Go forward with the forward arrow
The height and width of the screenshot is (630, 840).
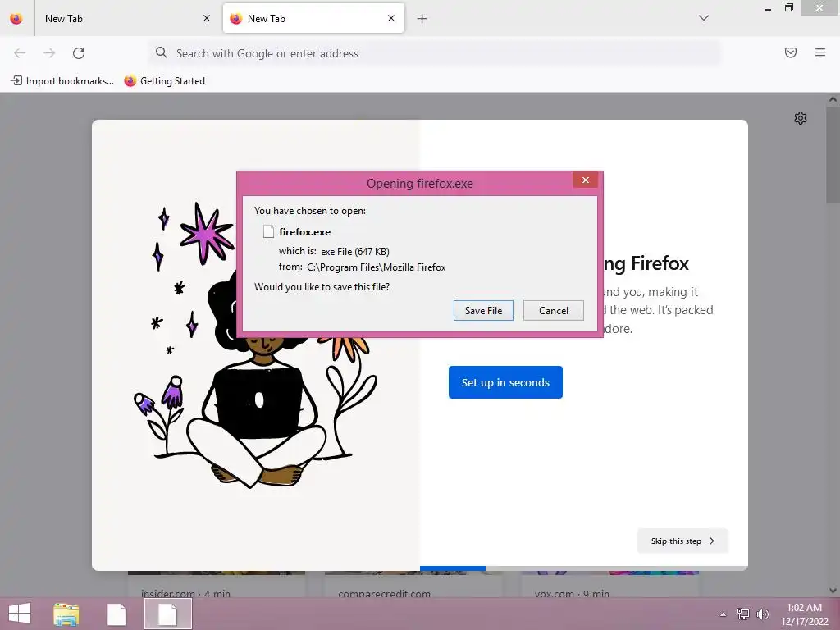(x=49, y=53)
